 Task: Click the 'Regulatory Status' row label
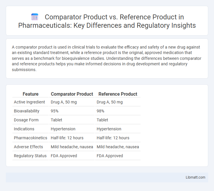click(30, 156)
